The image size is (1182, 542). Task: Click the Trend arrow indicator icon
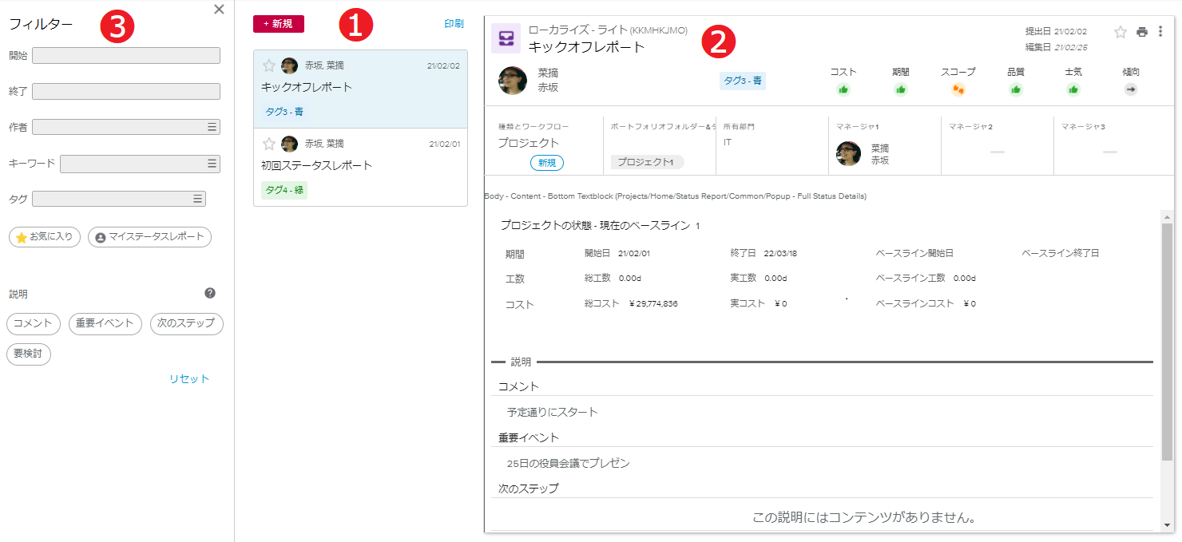[x=1131, y=89]
